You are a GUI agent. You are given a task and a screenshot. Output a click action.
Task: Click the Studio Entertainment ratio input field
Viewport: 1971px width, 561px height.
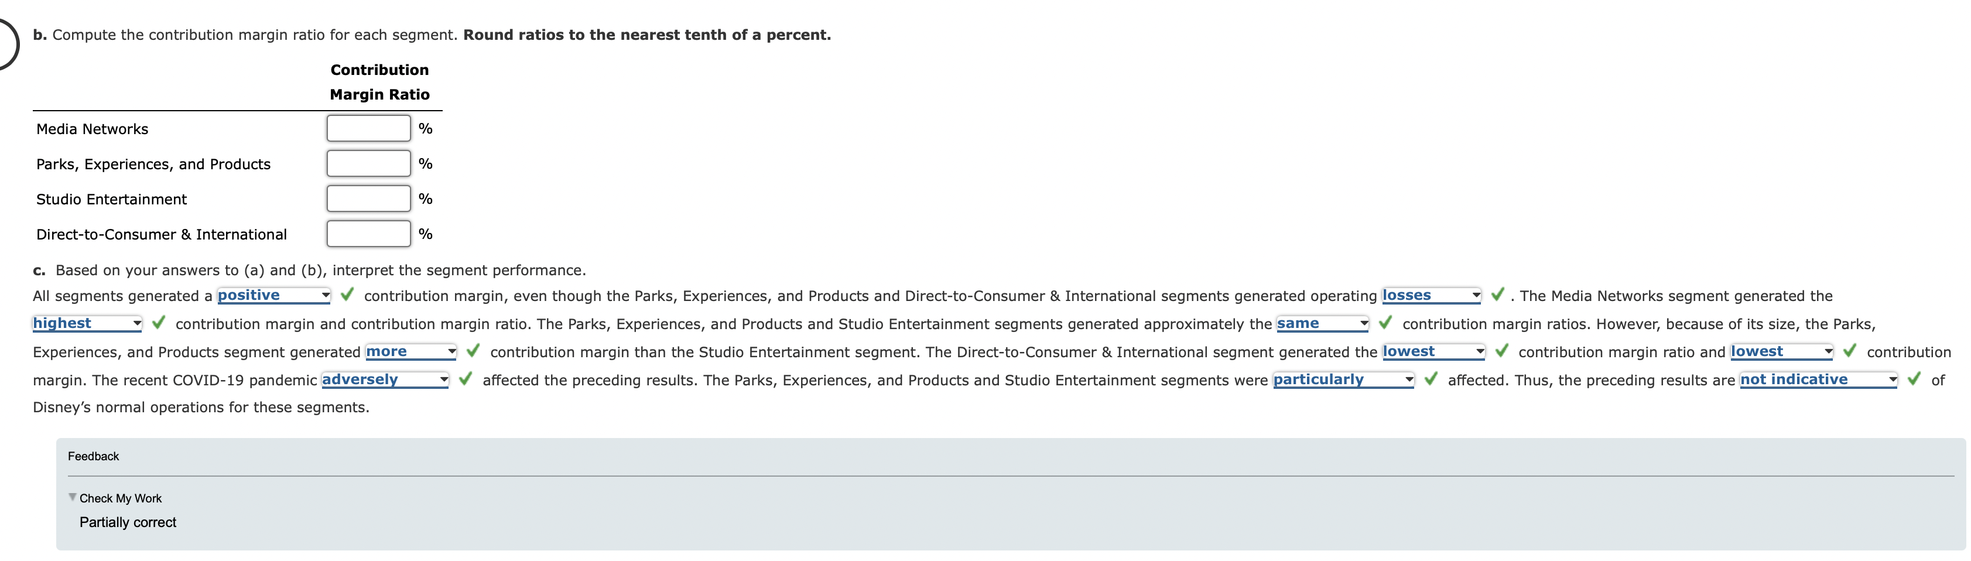click(x=369, y=199)
